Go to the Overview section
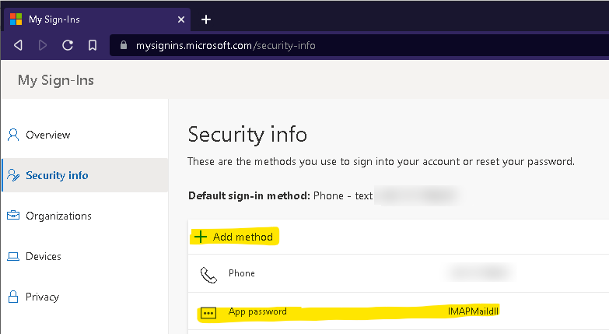This screenshot has width=609, height=334. (47, 135)
